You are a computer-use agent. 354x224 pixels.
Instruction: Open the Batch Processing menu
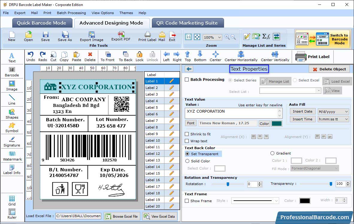tap(71, 13)
